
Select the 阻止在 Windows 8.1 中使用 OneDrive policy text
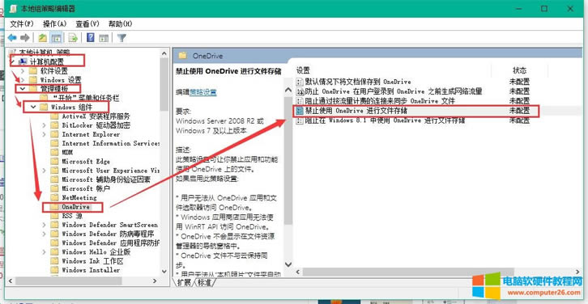click(x=386, y=120)
